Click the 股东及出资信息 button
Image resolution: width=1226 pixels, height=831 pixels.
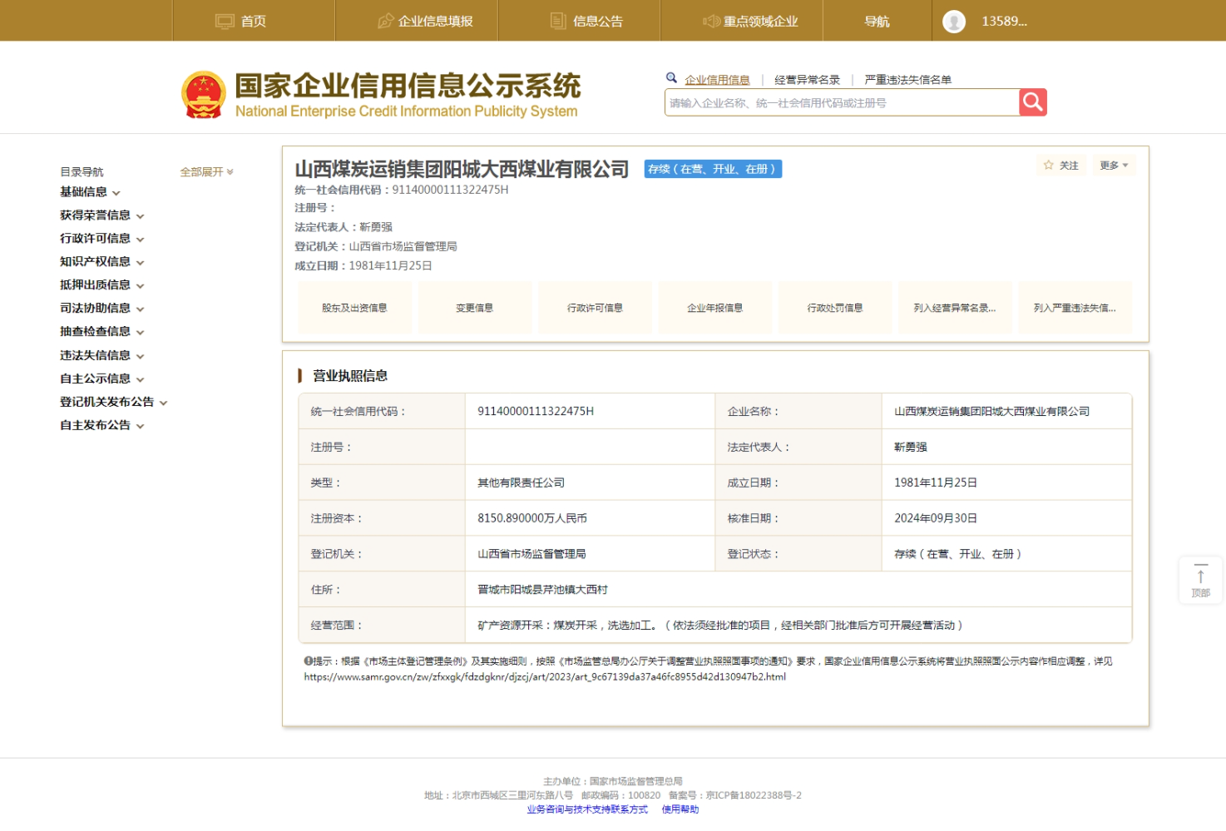pos(354,308)
